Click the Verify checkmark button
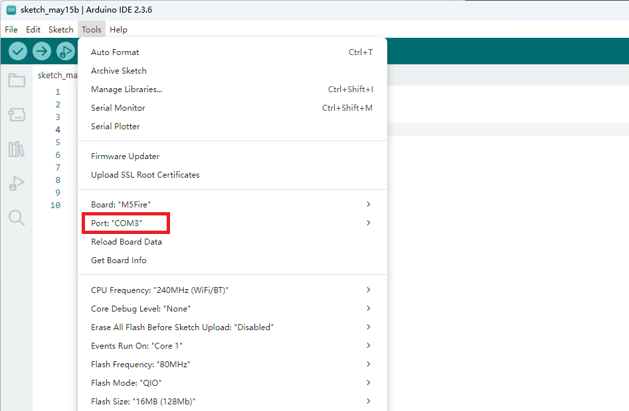629x411 pixels. 18,51
